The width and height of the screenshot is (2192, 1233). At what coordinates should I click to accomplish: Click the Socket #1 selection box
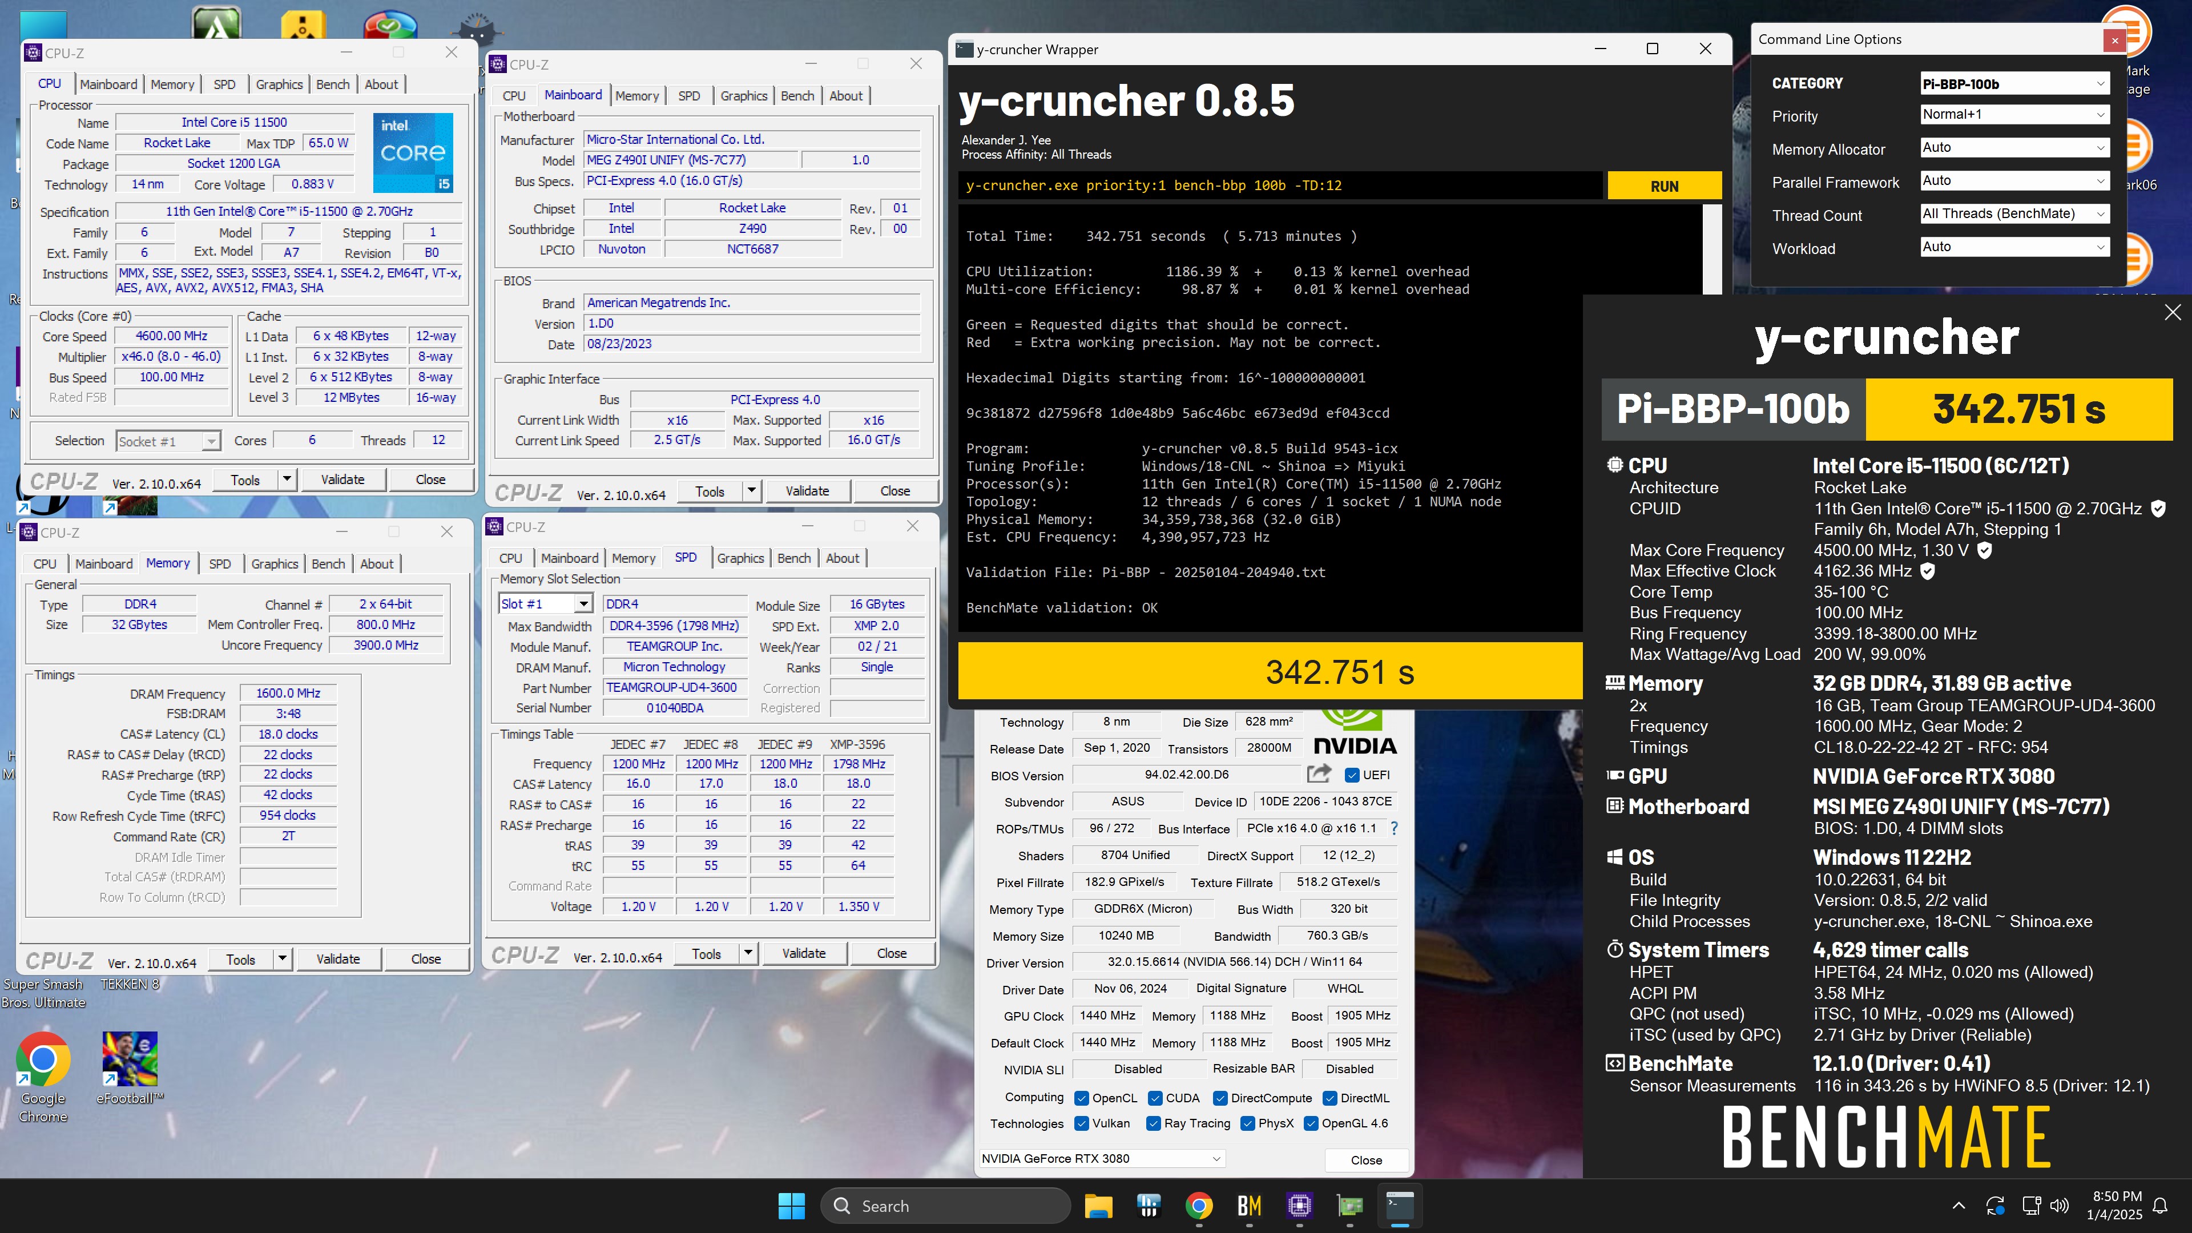pyautogui.click(x=168, y=441)
